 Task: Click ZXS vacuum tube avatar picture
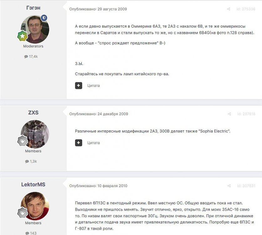[35, 134]
